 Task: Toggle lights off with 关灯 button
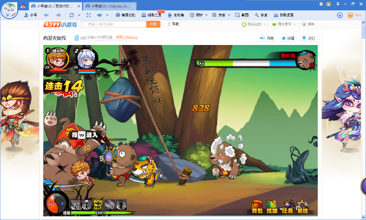pyautogui.click(x=309, y=38)
